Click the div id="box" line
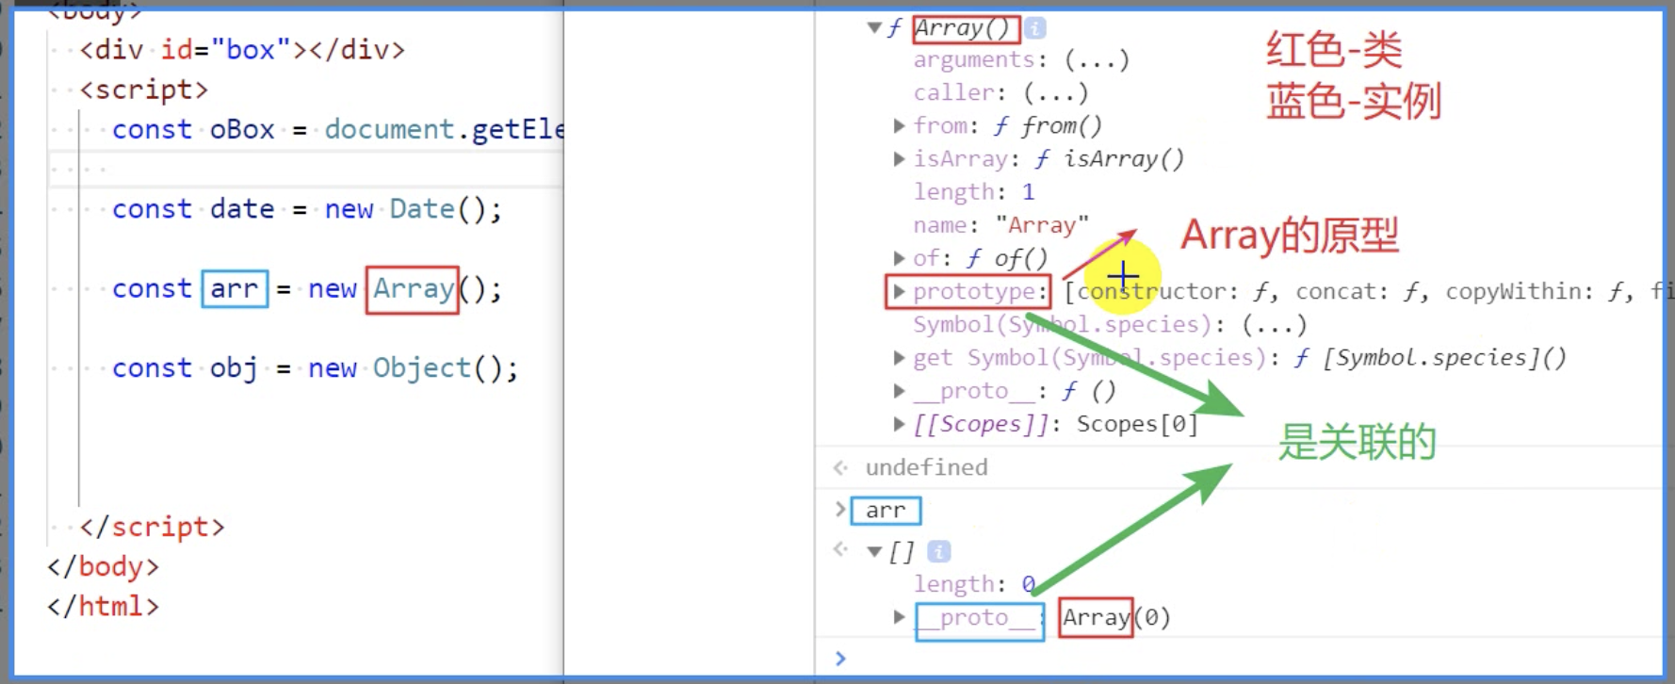 click(242, 49)
